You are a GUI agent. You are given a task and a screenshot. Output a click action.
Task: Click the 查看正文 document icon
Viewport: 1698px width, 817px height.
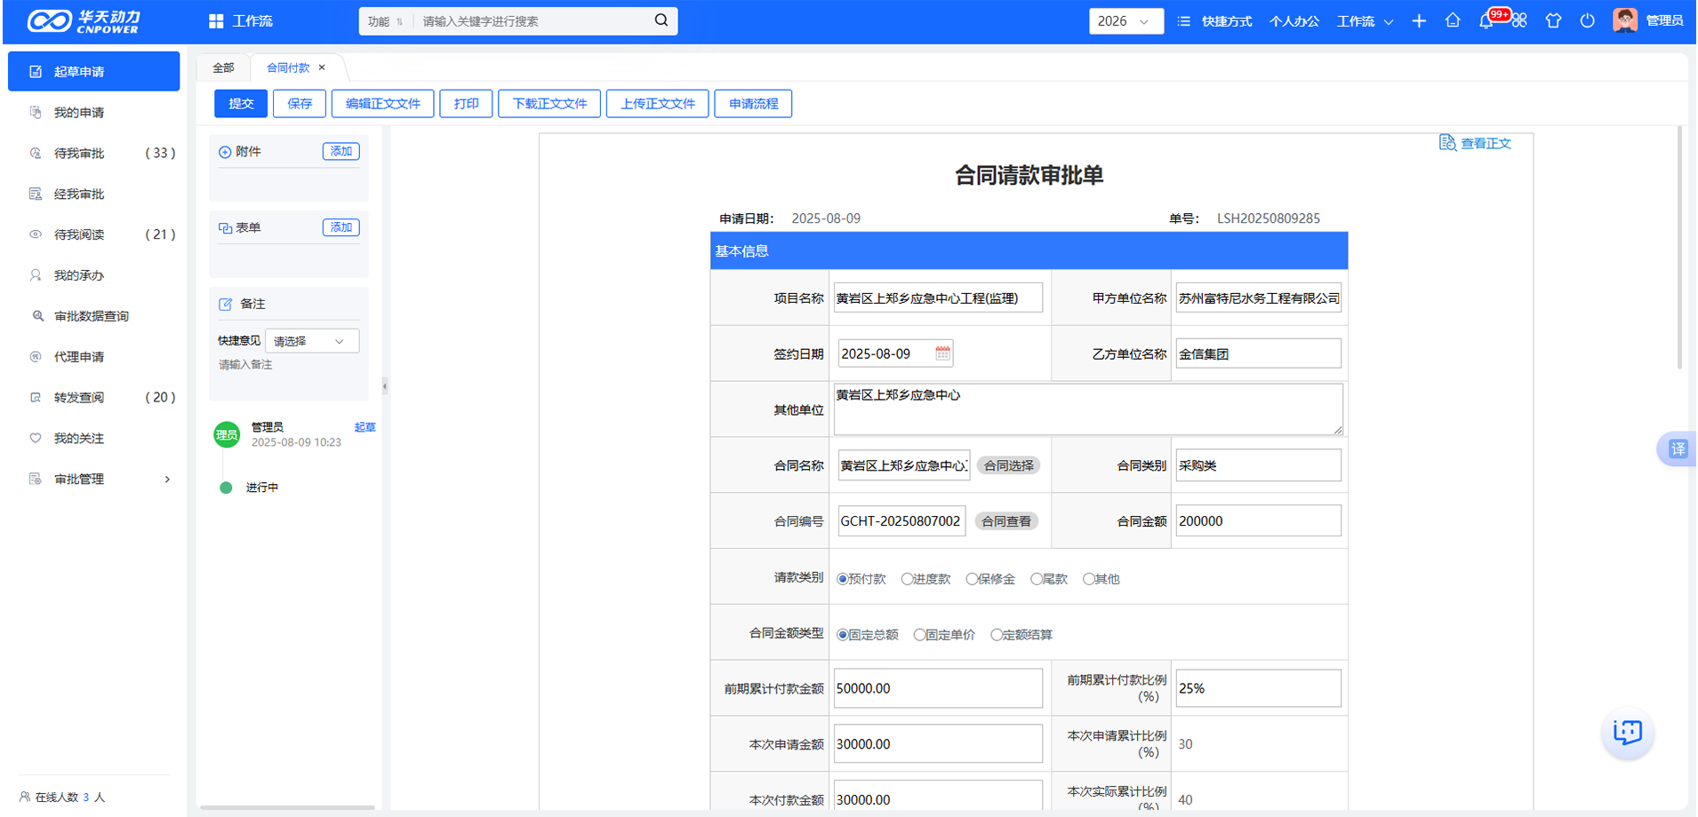[x=1447, y=143]
